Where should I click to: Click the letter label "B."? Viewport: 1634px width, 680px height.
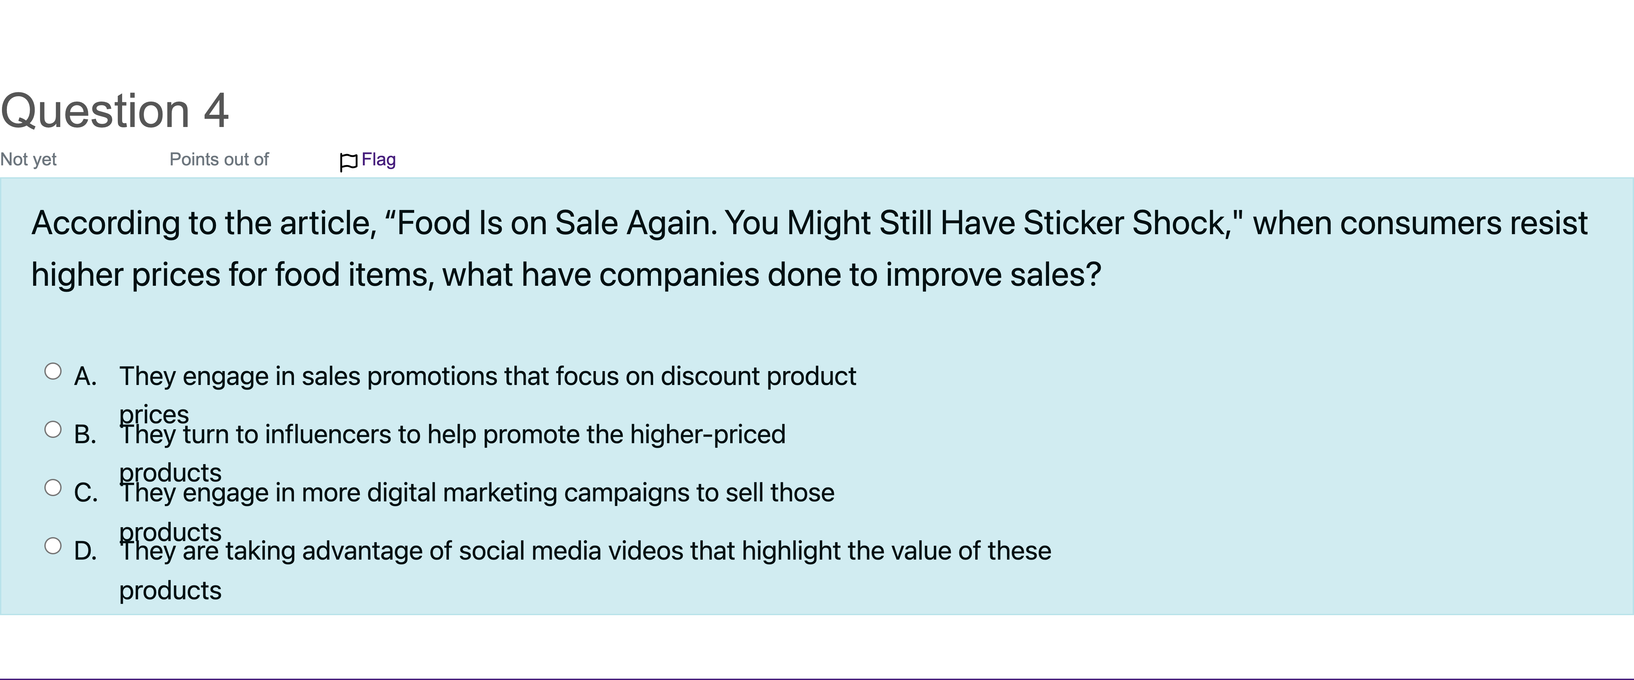[x=86, y=435]
